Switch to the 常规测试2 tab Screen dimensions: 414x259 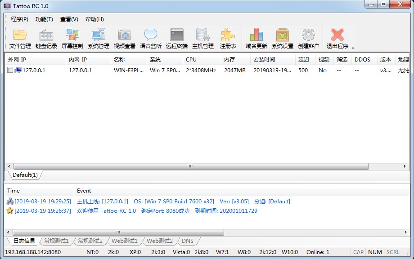(x=90, y=241)
